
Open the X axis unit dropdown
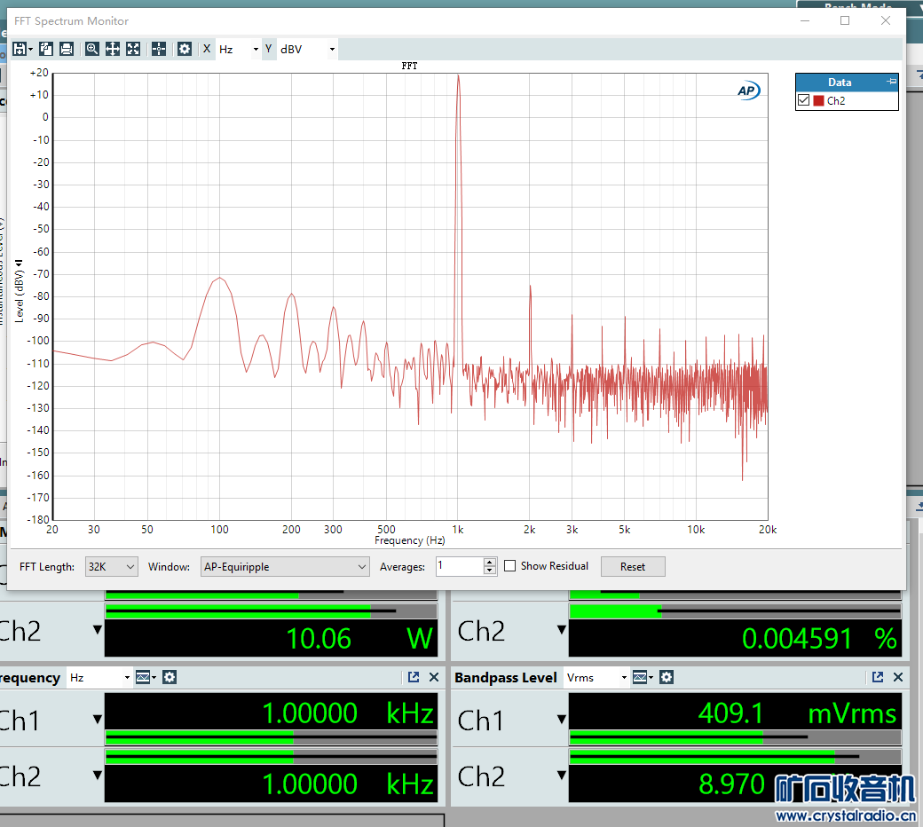point(239,49)
